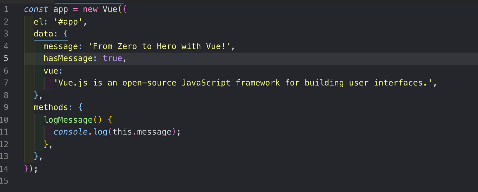Click line number 5 in gutter
The width and height of the screenshot is (478, 192).
coord(6,59)
